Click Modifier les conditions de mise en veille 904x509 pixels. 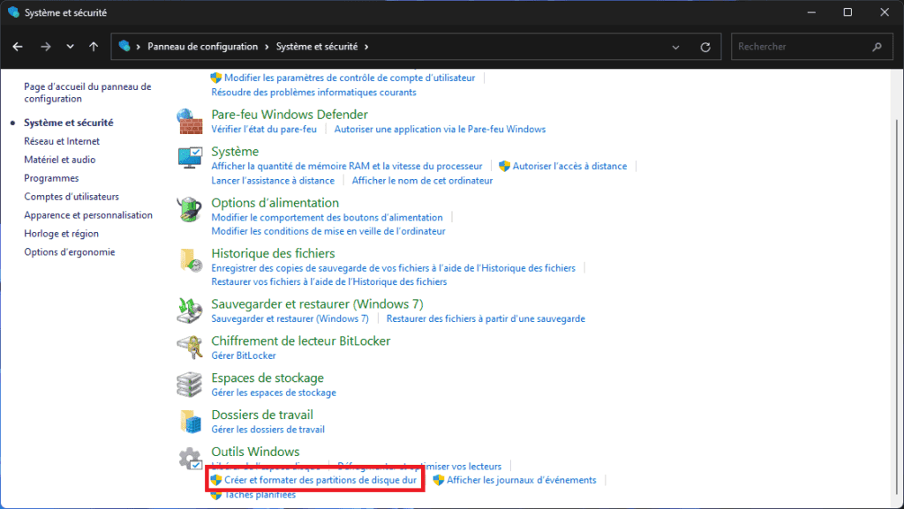click(x=328, y=231)
